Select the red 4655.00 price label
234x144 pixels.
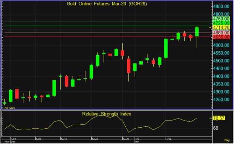point(220,37)
